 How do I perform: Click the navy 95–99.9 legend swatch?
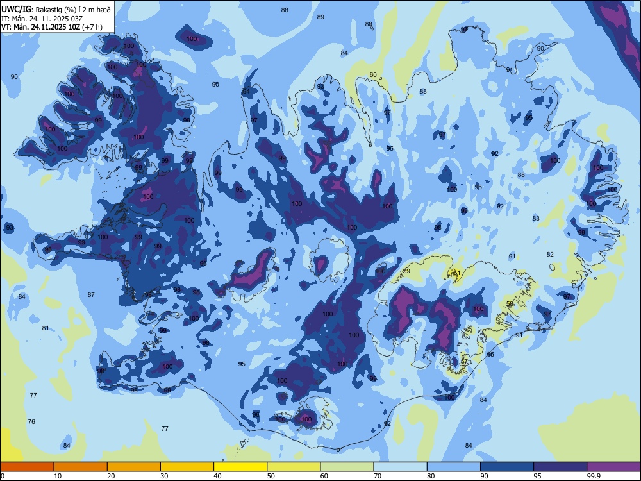pyautogui.click(x=560, y=467)
